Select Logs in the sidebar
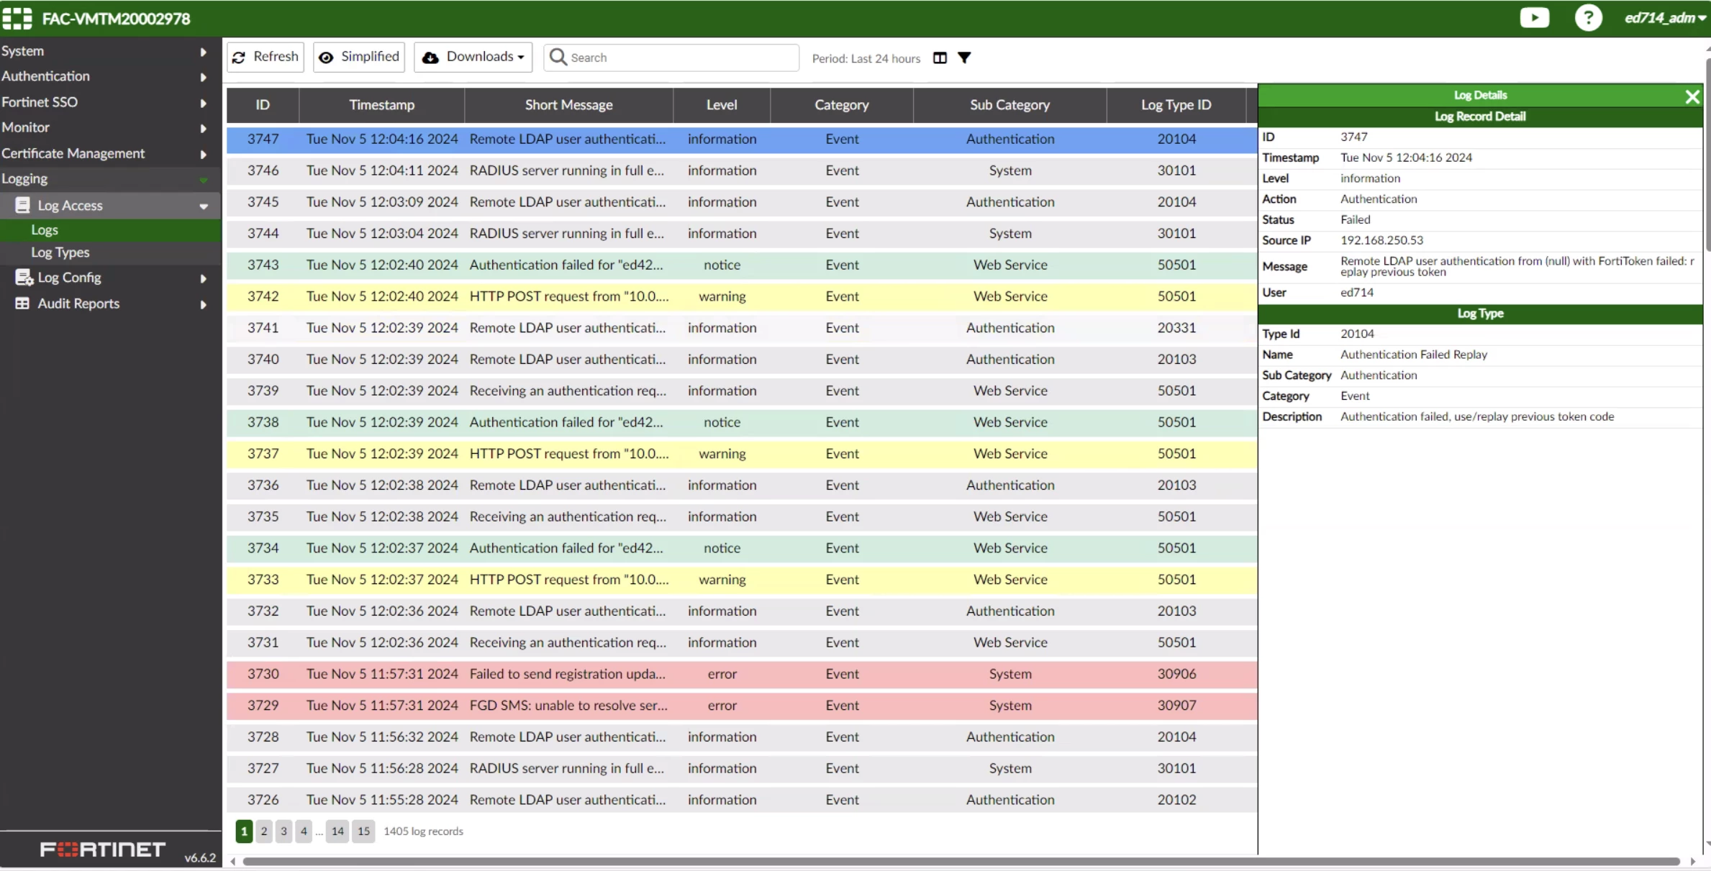Image resolution: width=1711 pixels, height=871 pixels. 110,230
